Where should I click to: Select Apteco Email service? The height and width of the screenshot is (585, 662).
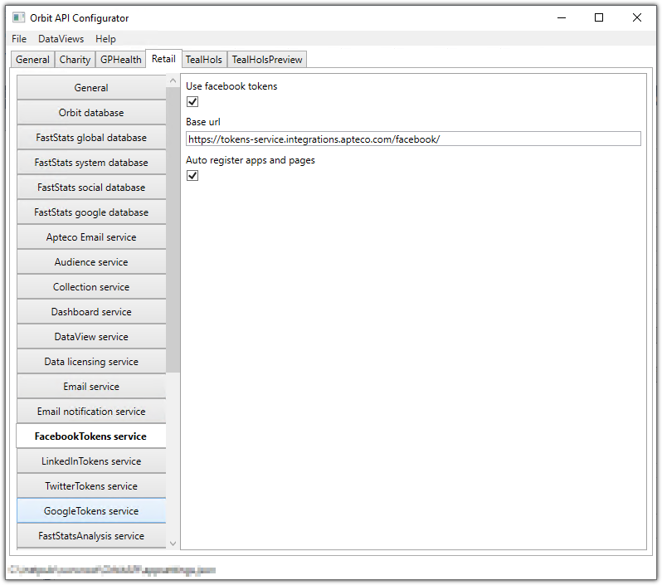[91, 237]
